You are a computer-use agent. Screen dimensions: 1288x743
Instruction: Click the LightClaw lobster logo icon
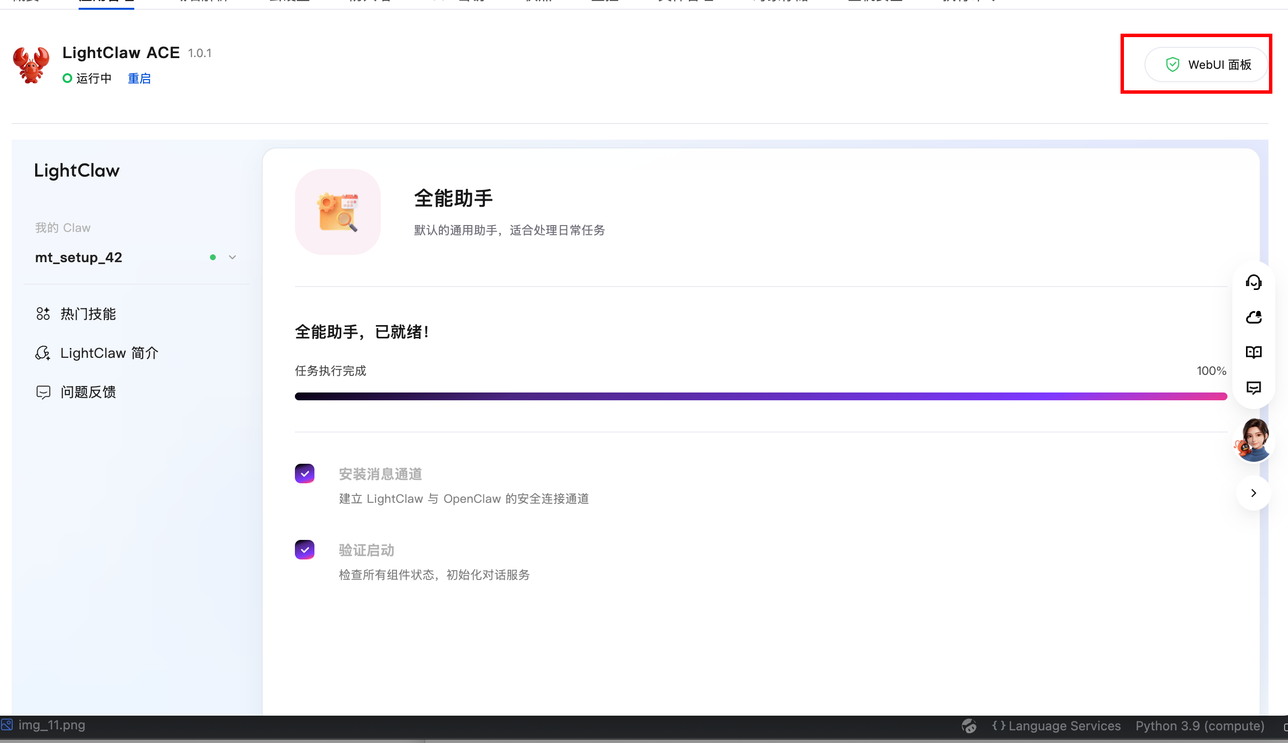[x=31, y=65]
